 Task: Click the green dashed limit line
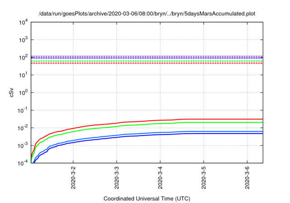[x=147, y=61]
